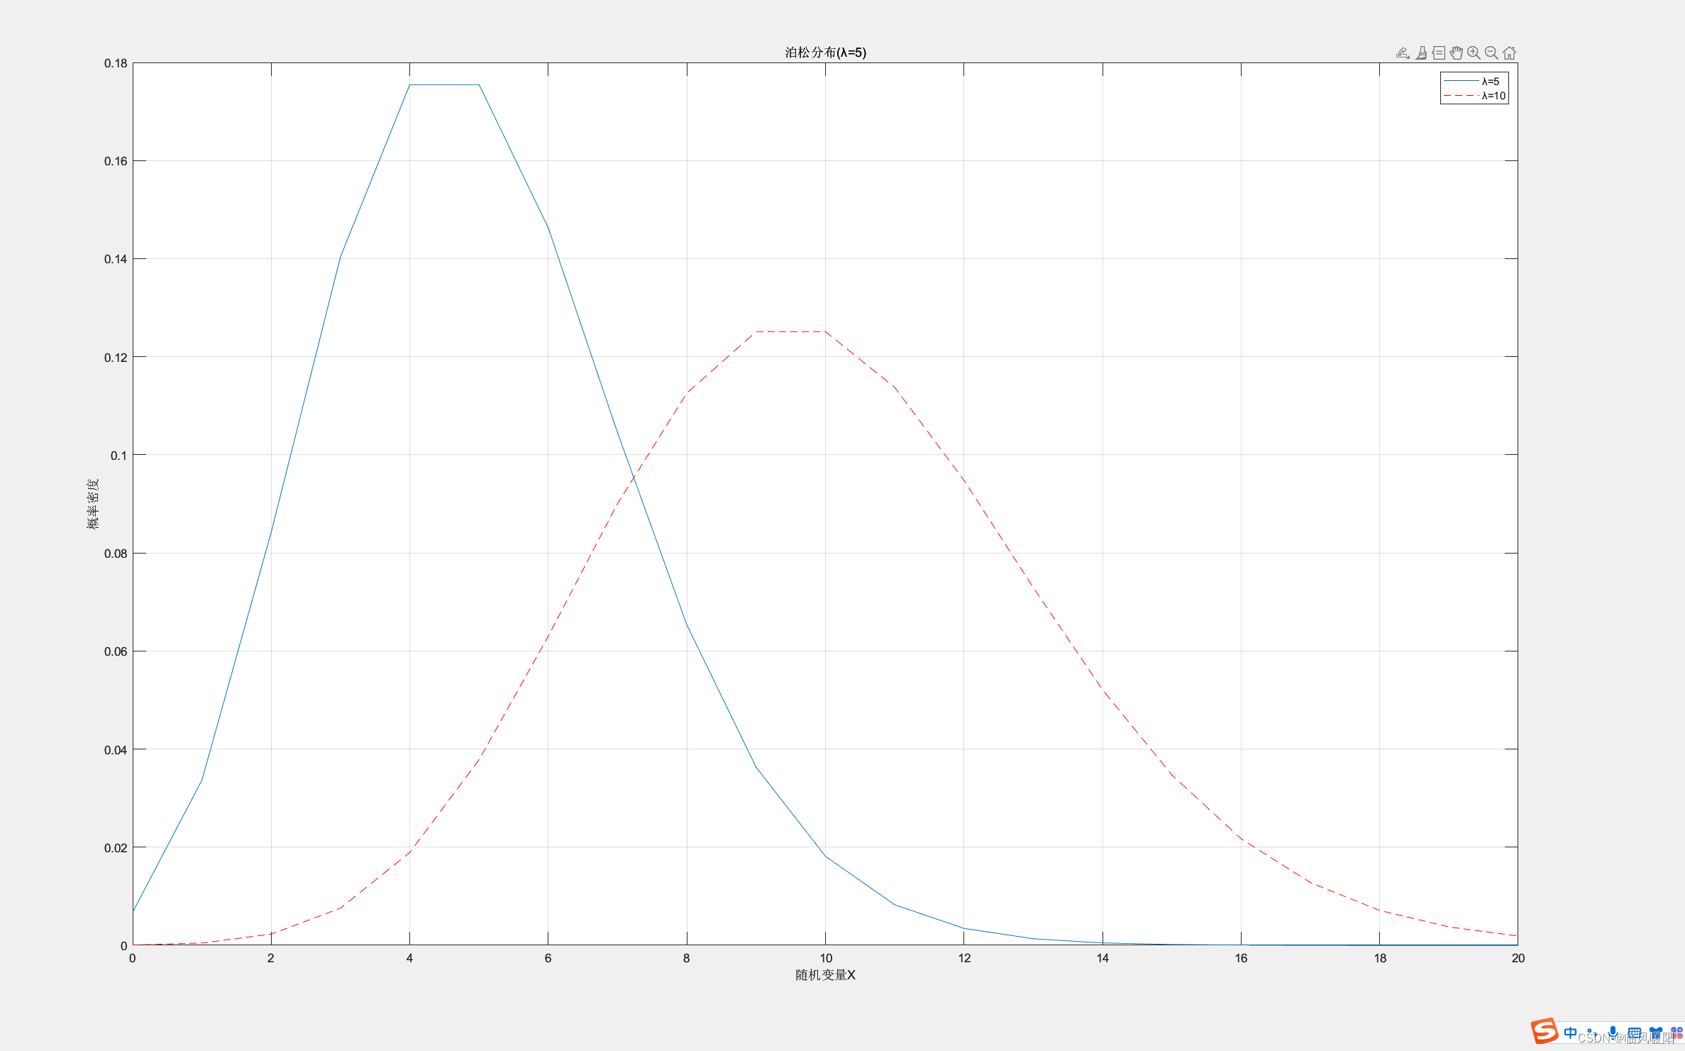This screenshot has width=1685, height=1051.
Task: Open Sogou toolbox four-squares icon
Action: tap(1676, 1033)
